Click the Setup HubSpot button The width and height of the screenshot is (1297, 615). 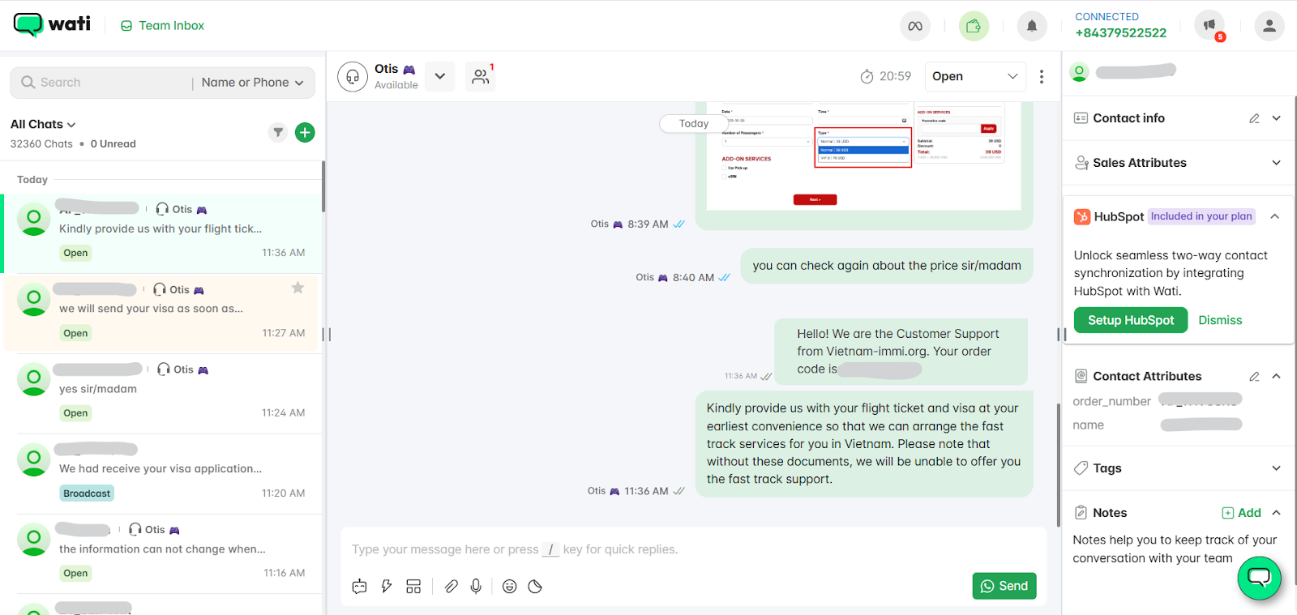coord(1130,320)
